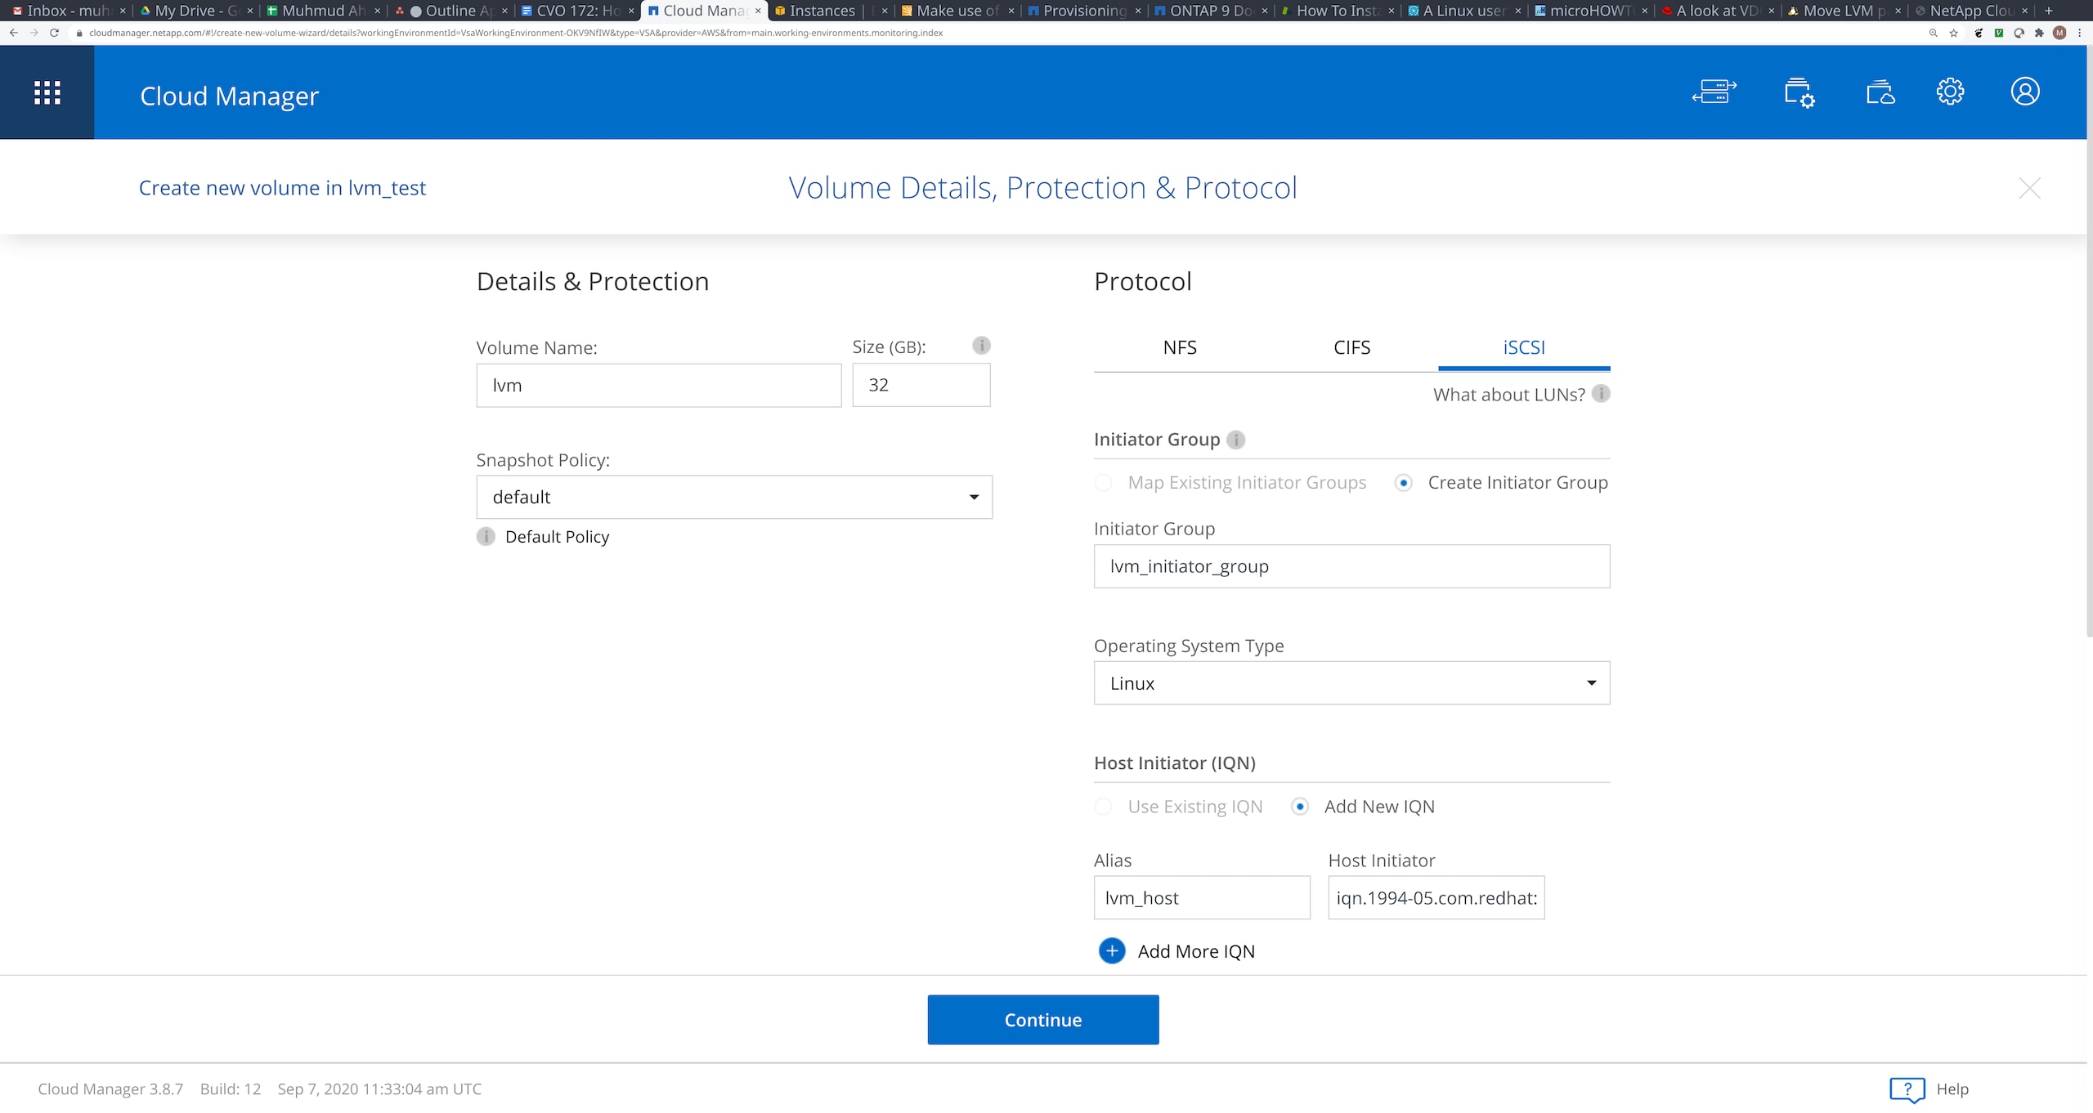Close the volume wizard with X
Viewport: 2093px width, 1113px height.
coord(2029,188)
